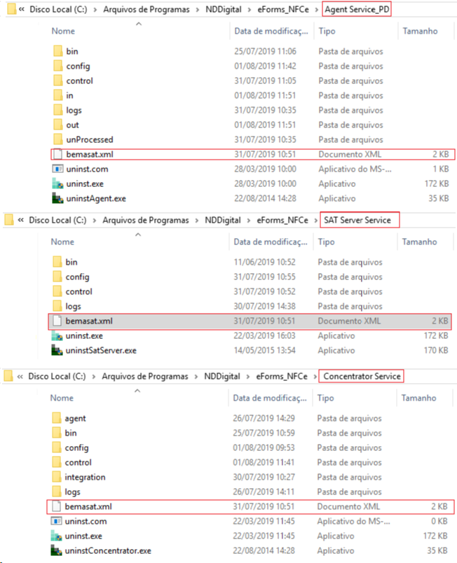Sort Agent Service_PD list by Nome column
This screenshot has height=563, width=457.
pos(63,31)
